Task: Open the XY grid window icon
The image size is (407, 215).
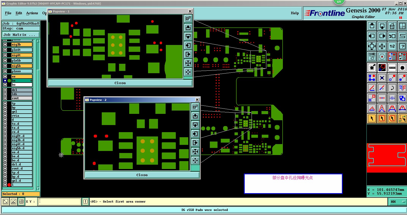Action: pyautogui.click(x=402, y=26)
